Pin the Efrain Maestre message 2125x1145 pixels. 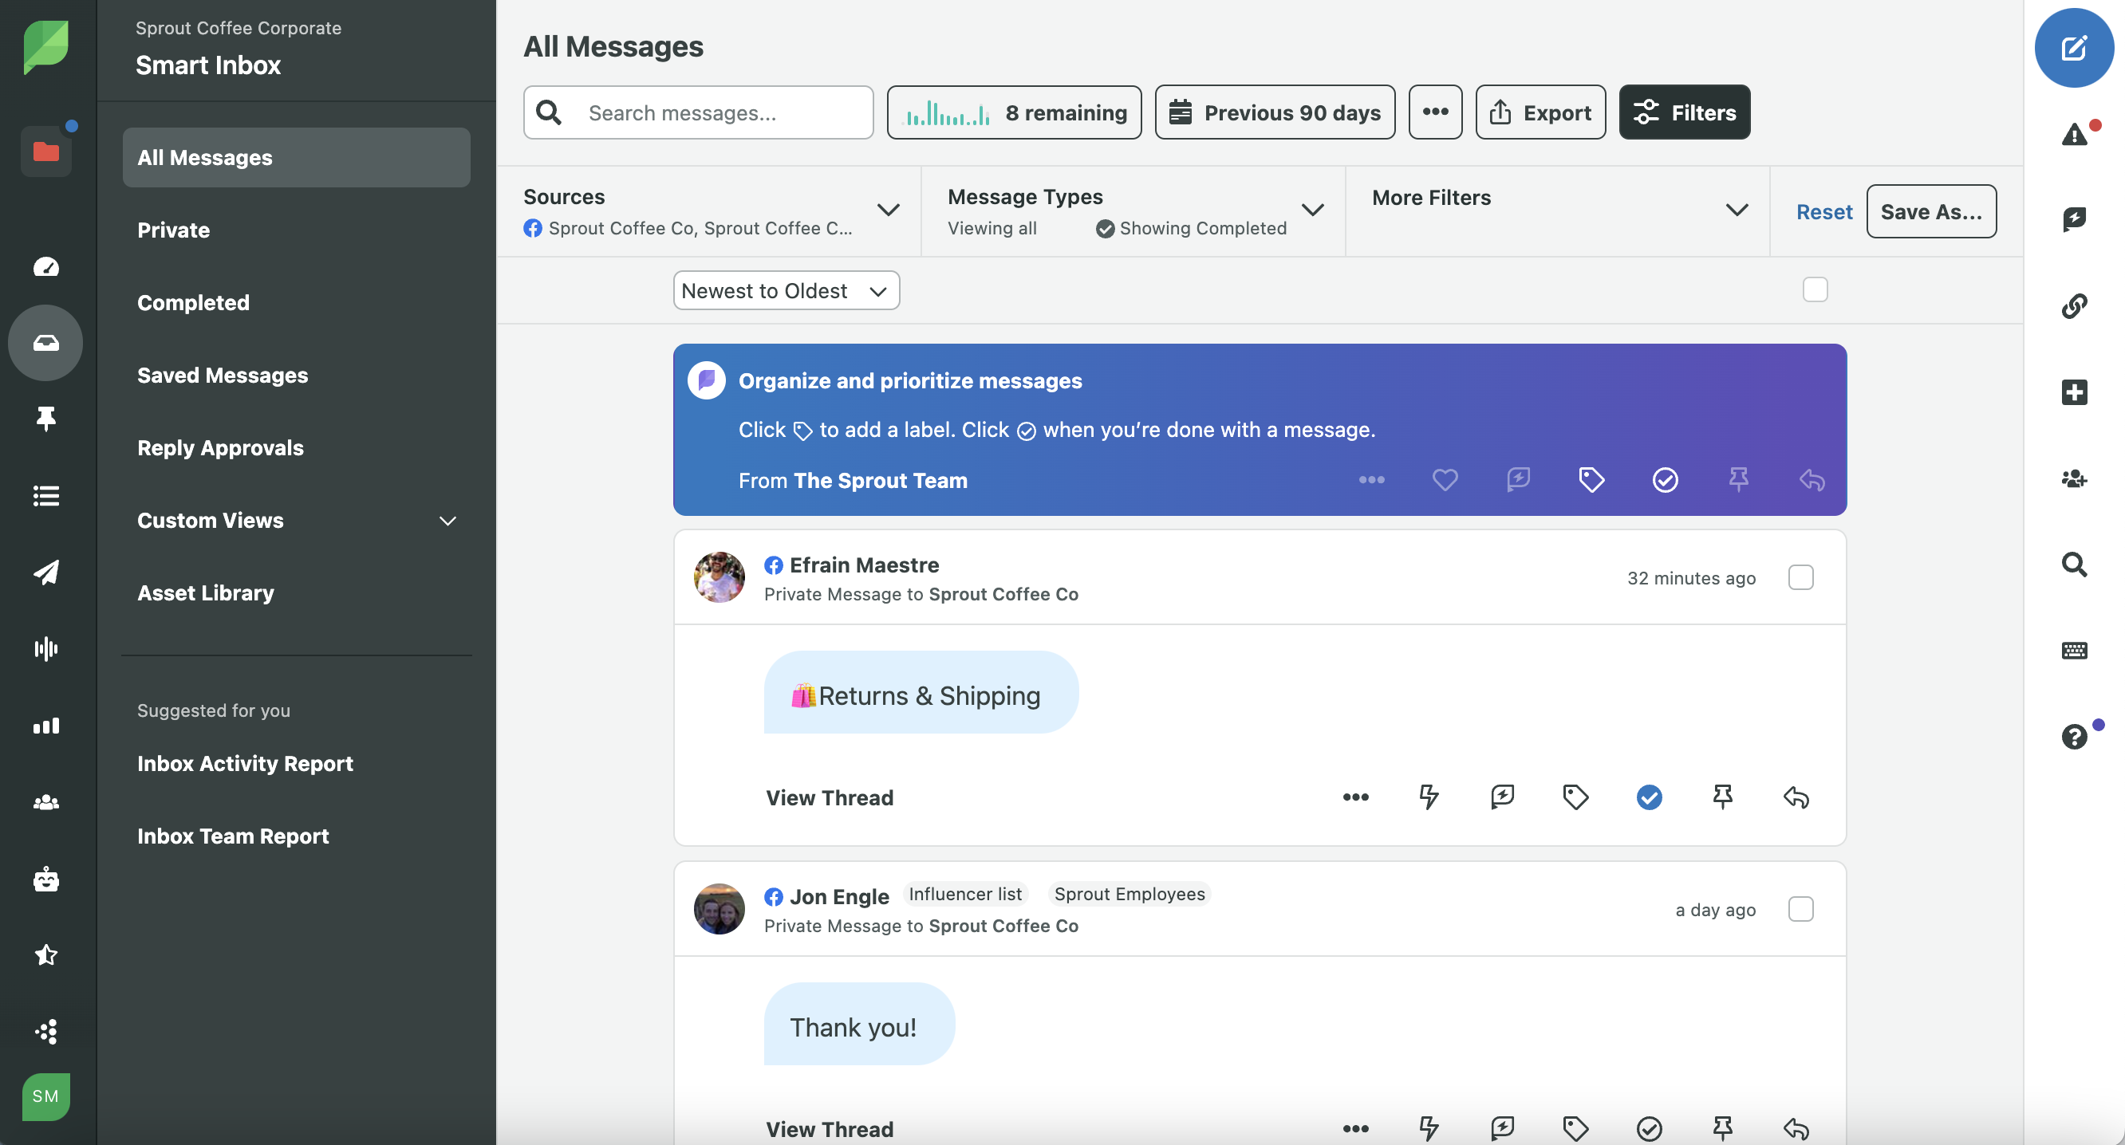pos(1721,797)
